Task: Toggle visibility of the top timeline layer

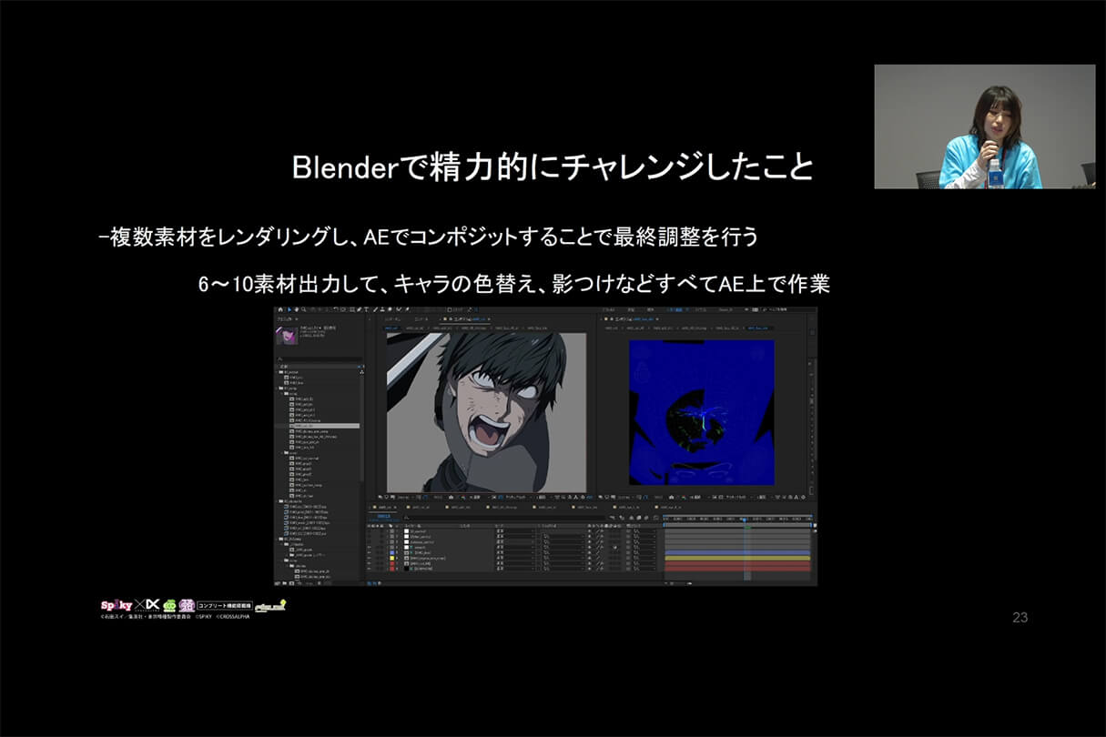Action: pos(369,531)
